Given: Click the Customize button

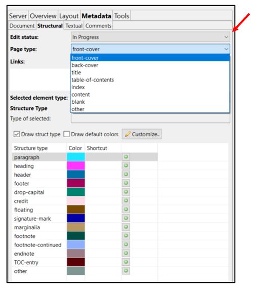Looking at the screenshot, I should point(142,134).
